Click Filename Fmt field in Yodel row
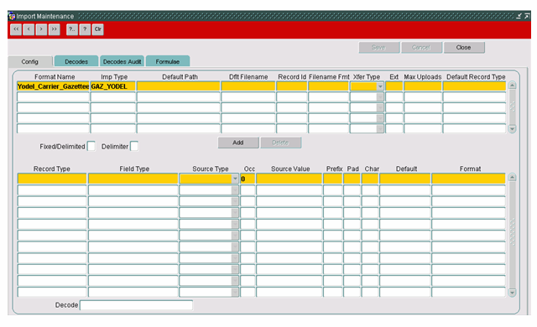 tap(328, 86)
